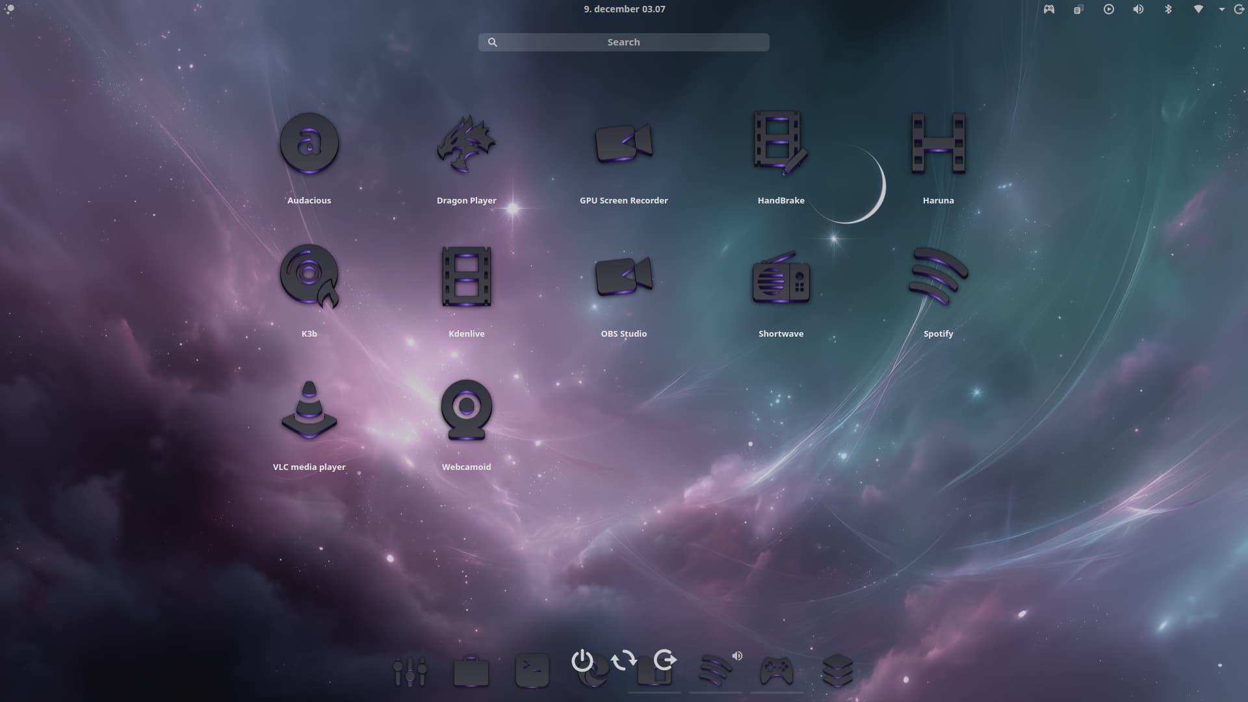This screenshot has width=1248, height=702.
Task: Open the Wi-Fi network indicator
Action: (x=1198, y=9)
